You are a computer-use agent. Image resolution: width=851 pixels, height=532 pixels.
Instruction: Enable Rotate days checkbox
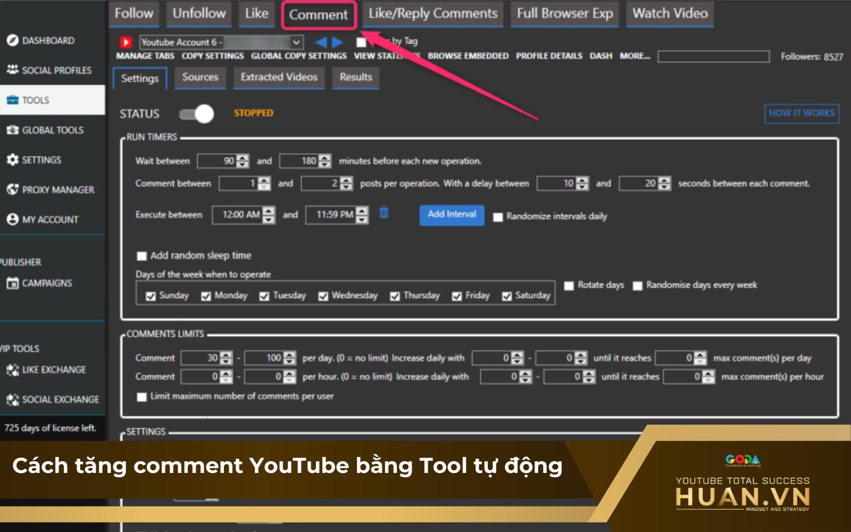569,286
